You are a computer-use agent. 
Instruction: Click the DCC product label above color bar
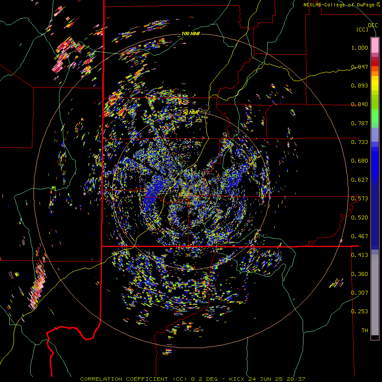373,25
